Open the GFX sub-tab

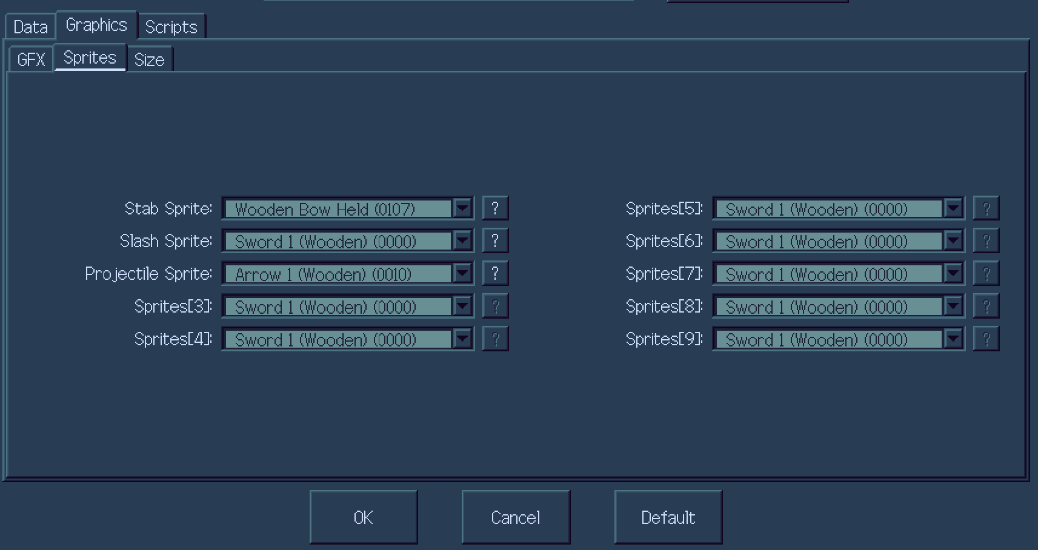[31, 59]
